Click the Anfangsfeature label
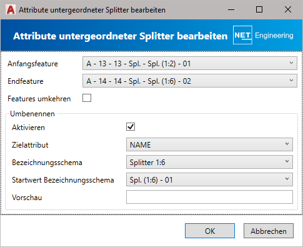 click(32, 64)
